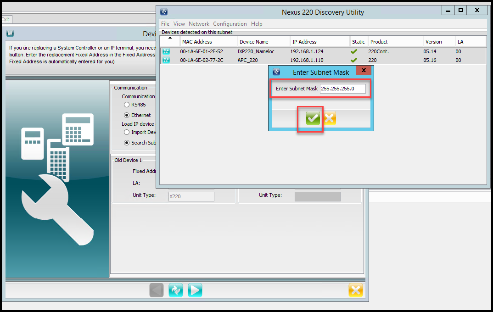Close the Nexus 220 Discovery Utility window

coord(477,11)
